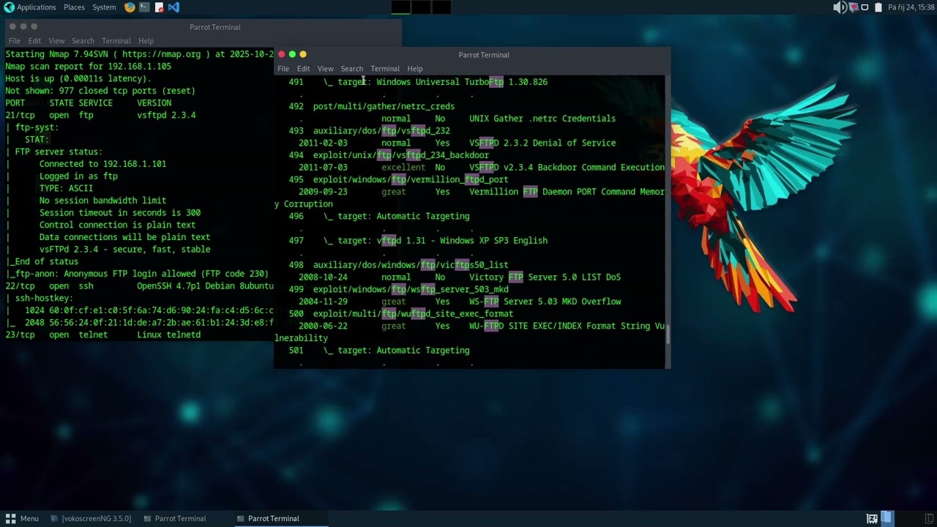This screenshot has width=937, height=527.
Task: Click 'Nmap scan report for 192.168.1.105' line
Action: [89, 66]
